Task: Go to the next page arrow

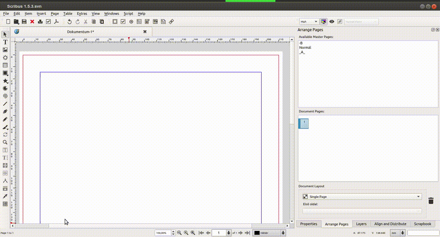Action: (x=241, y=233)
